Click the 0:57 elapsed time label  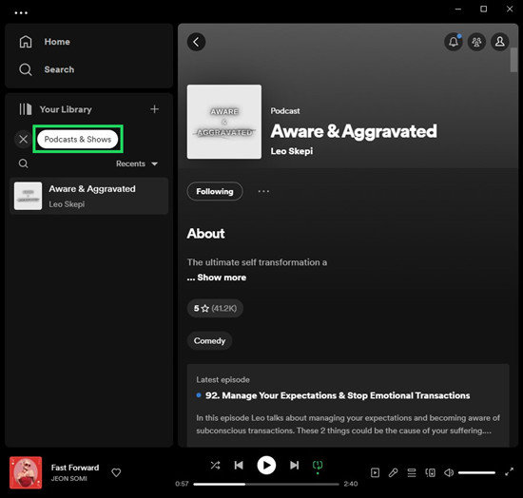click(182, 484)
